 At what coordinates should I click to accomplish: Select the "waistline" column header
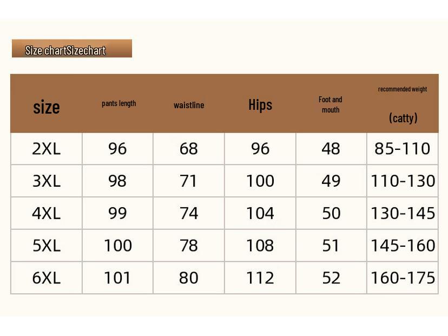[189, 105]
